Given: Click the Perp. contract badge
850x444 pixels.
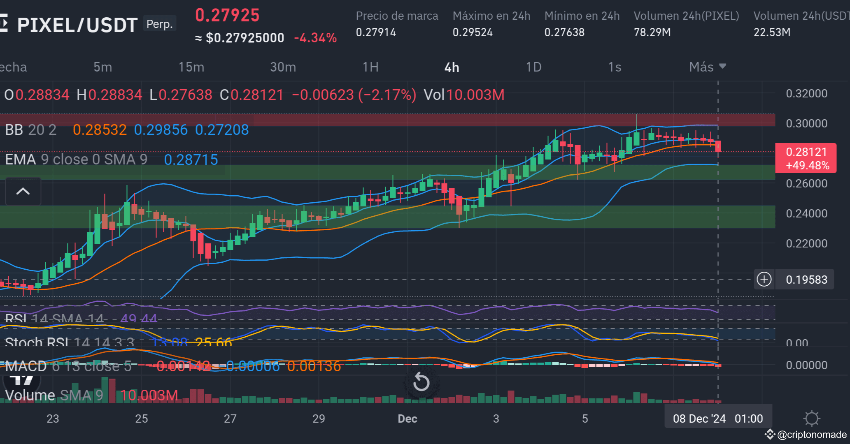Looking at the screenshot, I should [x=160, y=24].
